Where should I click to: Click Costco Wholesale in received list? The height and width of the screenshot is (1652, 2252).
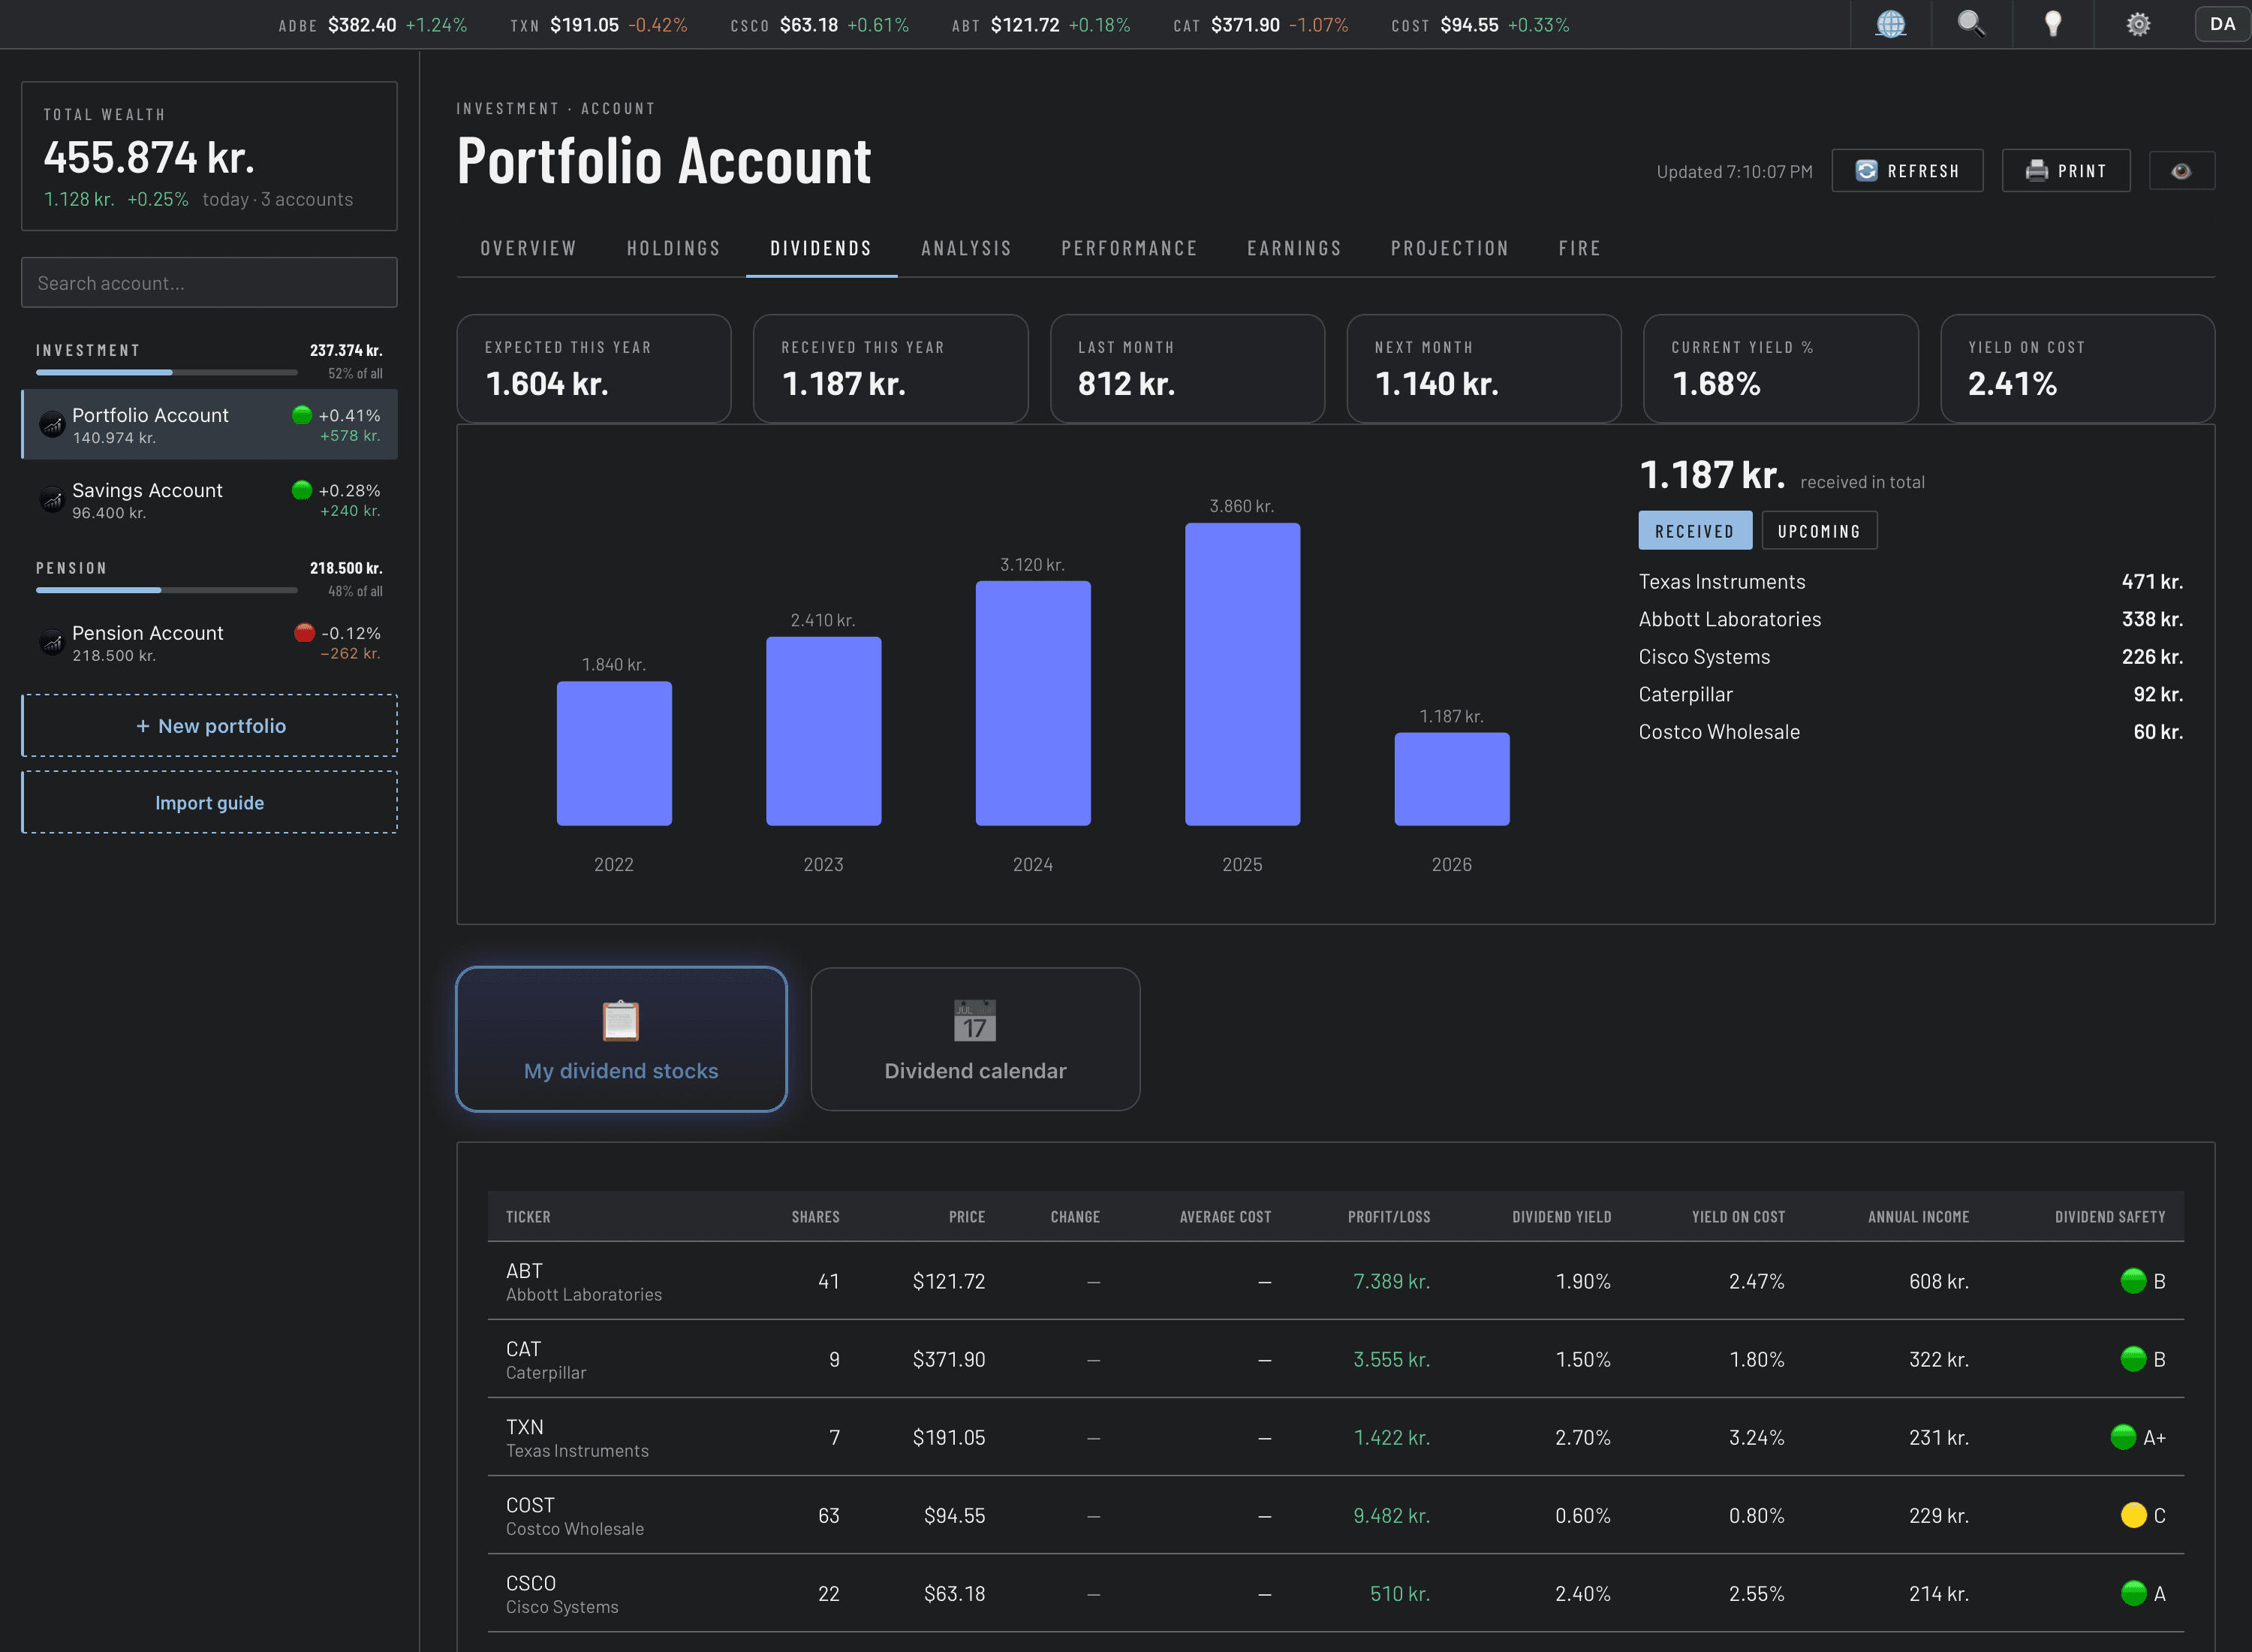1718,732
